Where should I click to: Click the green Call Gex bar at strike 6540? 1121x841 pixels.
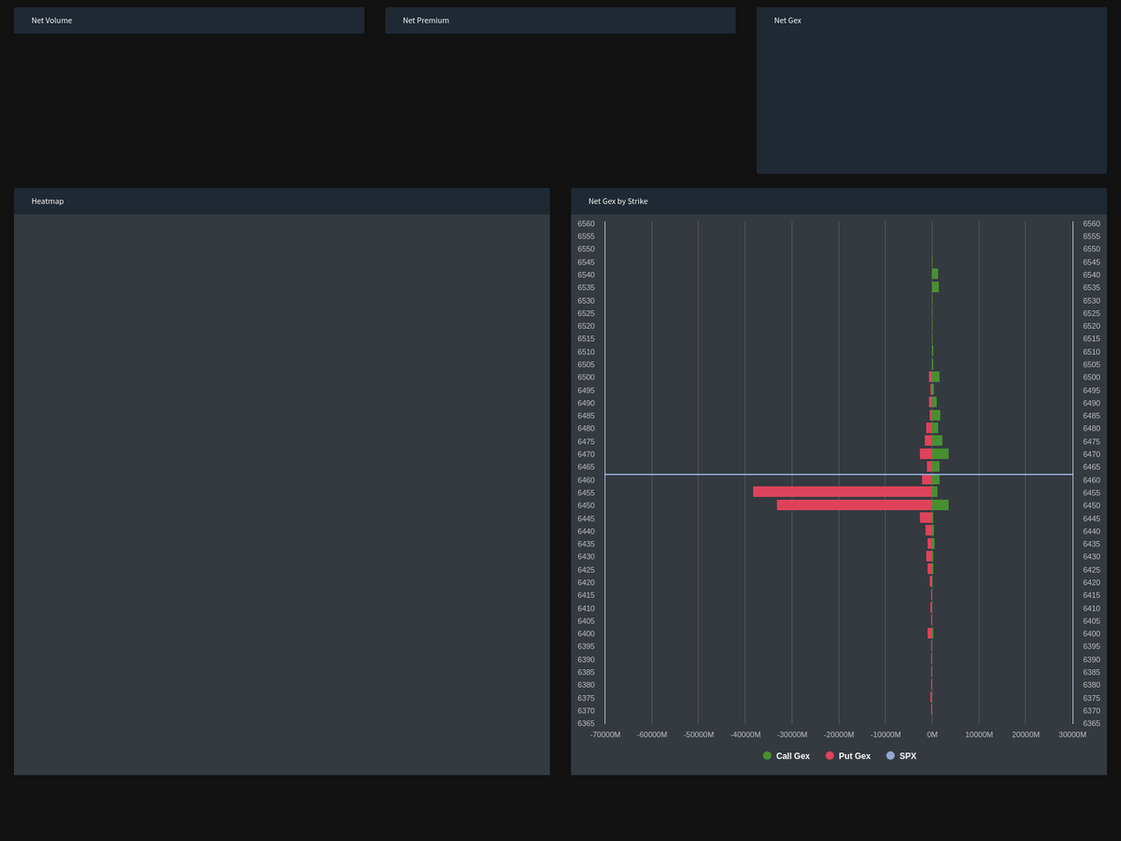(935, 274)
